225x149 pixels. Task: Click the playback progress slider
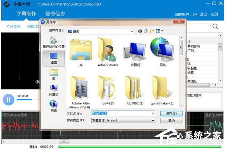[27, 100]
